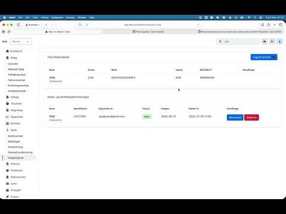Toggle the Safari sidebar icon
Viewport: 286px width, 214px height.
(18, 25)
